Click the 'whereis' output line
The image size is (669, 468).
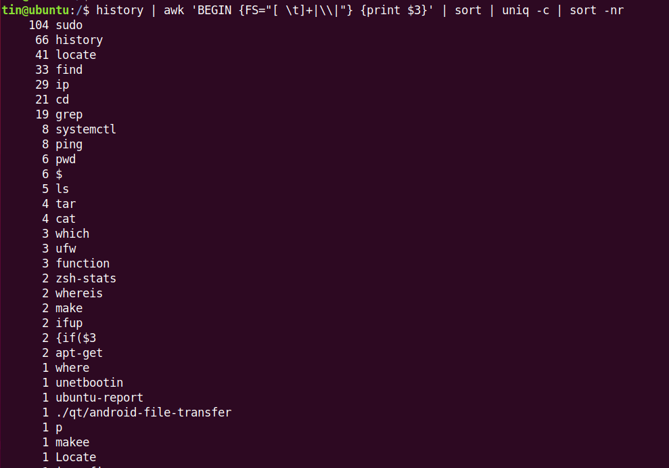(79, 293)
